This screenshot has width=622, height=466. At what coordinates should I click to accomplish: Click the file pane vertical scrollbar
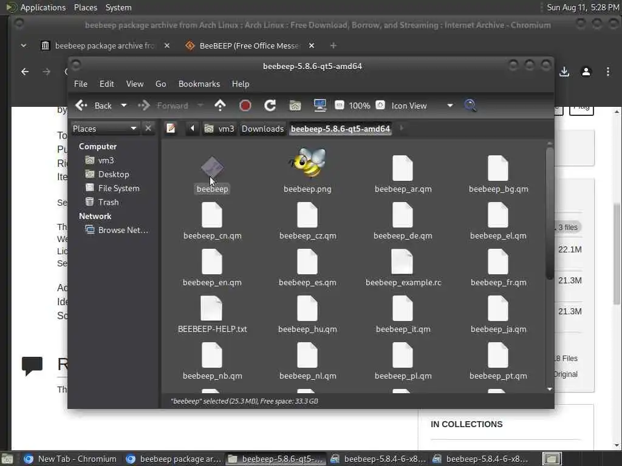549,214
